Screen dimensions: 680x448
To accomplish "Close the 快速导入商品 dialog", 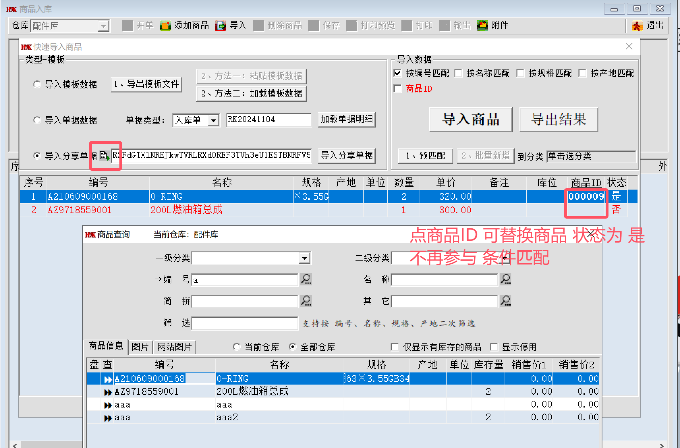I will (629, 47).
